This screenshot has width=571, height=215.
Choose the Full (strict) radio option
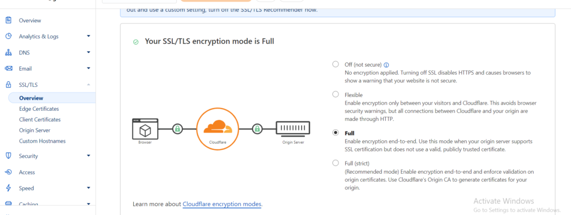coord(335,163)
